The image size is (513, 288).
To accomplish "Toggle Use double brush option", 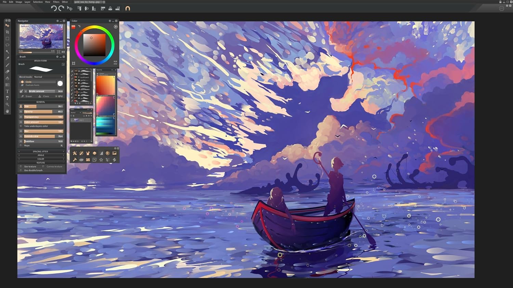I will click(x=21, y=170).
